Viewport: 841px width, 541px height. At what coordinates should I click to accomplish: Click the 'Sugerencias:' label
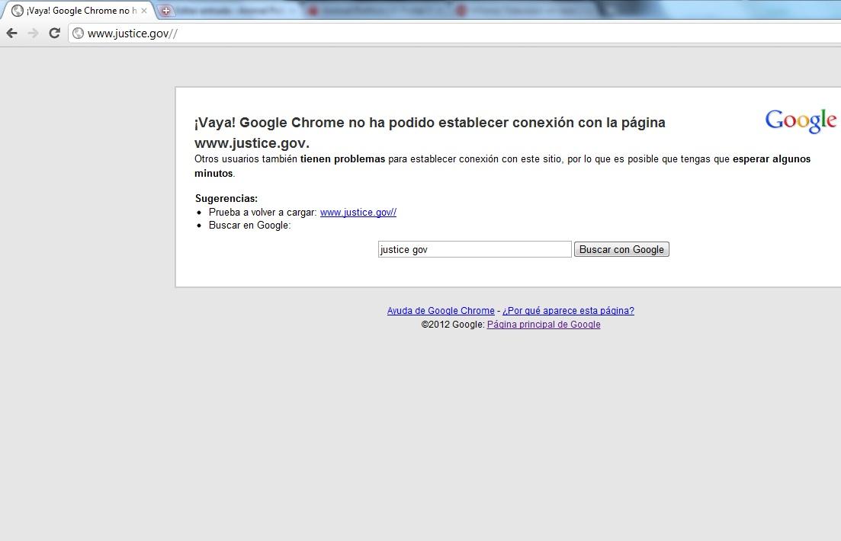[226, 199]
